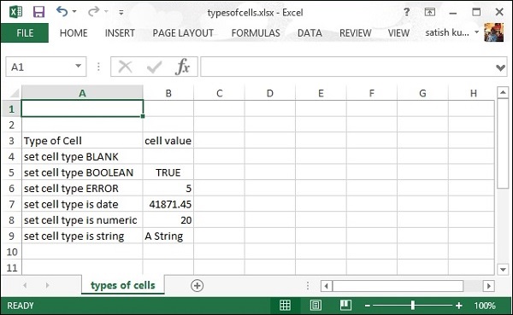Expand the formula bar chevron

(x=500, y=67)
